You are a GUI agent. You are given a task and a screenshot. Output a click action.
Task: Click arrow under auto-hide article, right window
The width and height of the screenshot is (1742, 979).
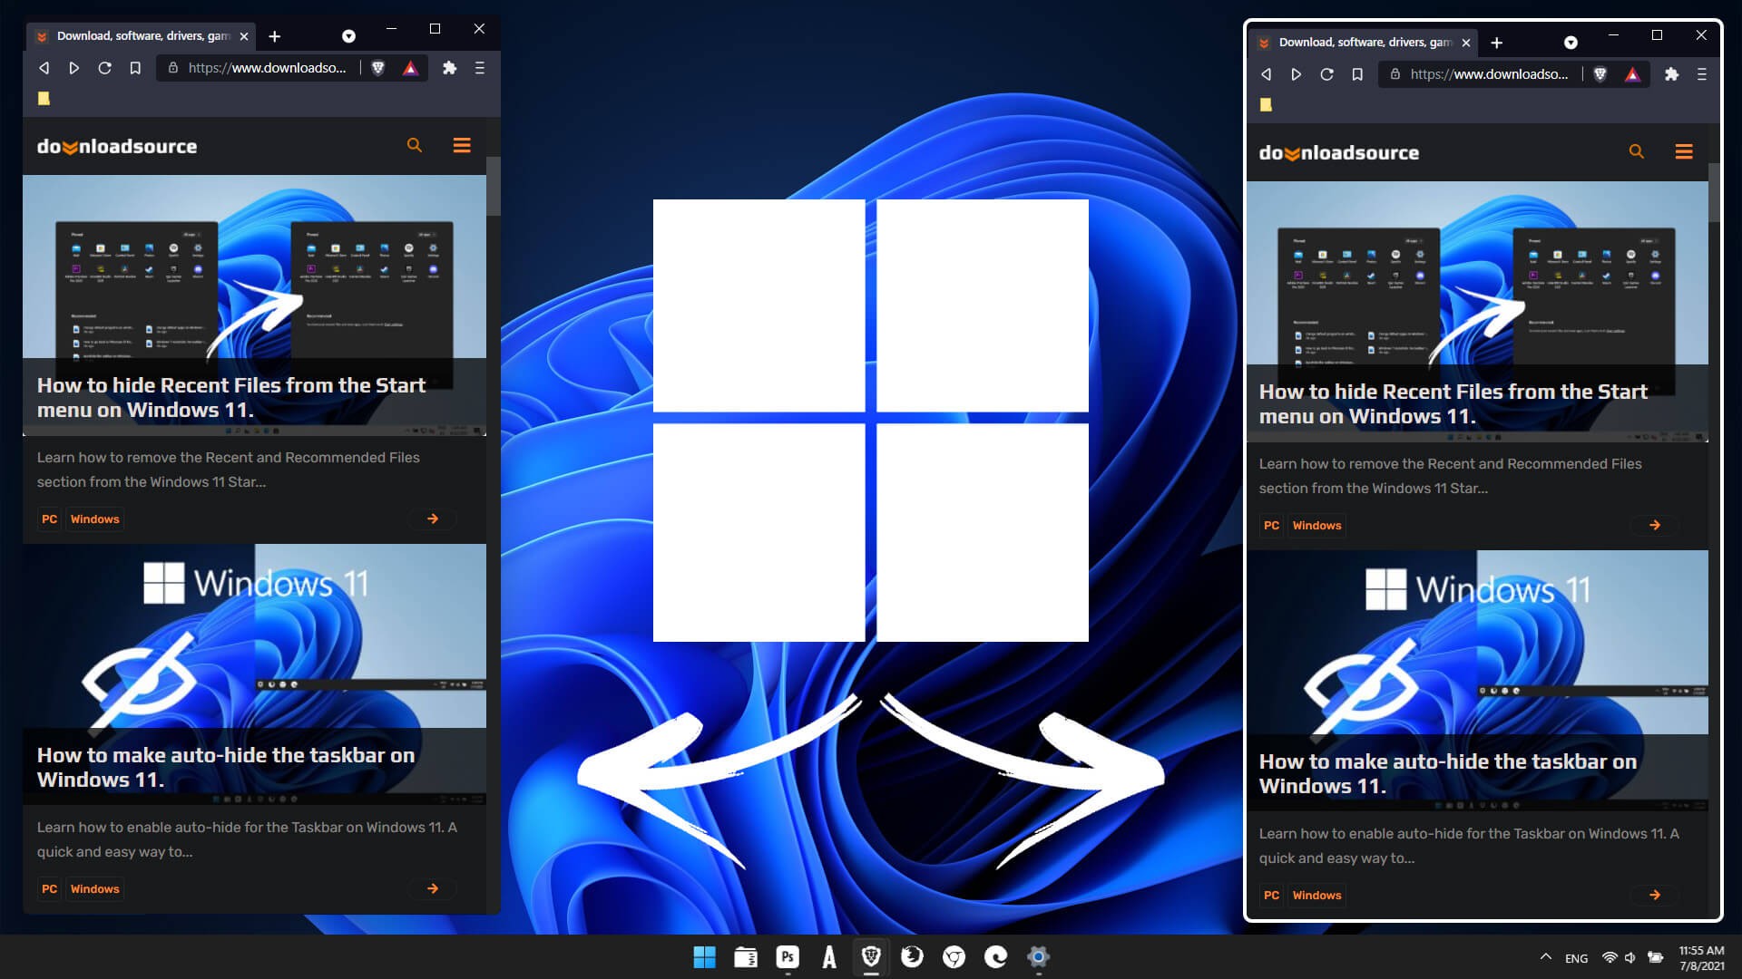tap(1655, 895)
